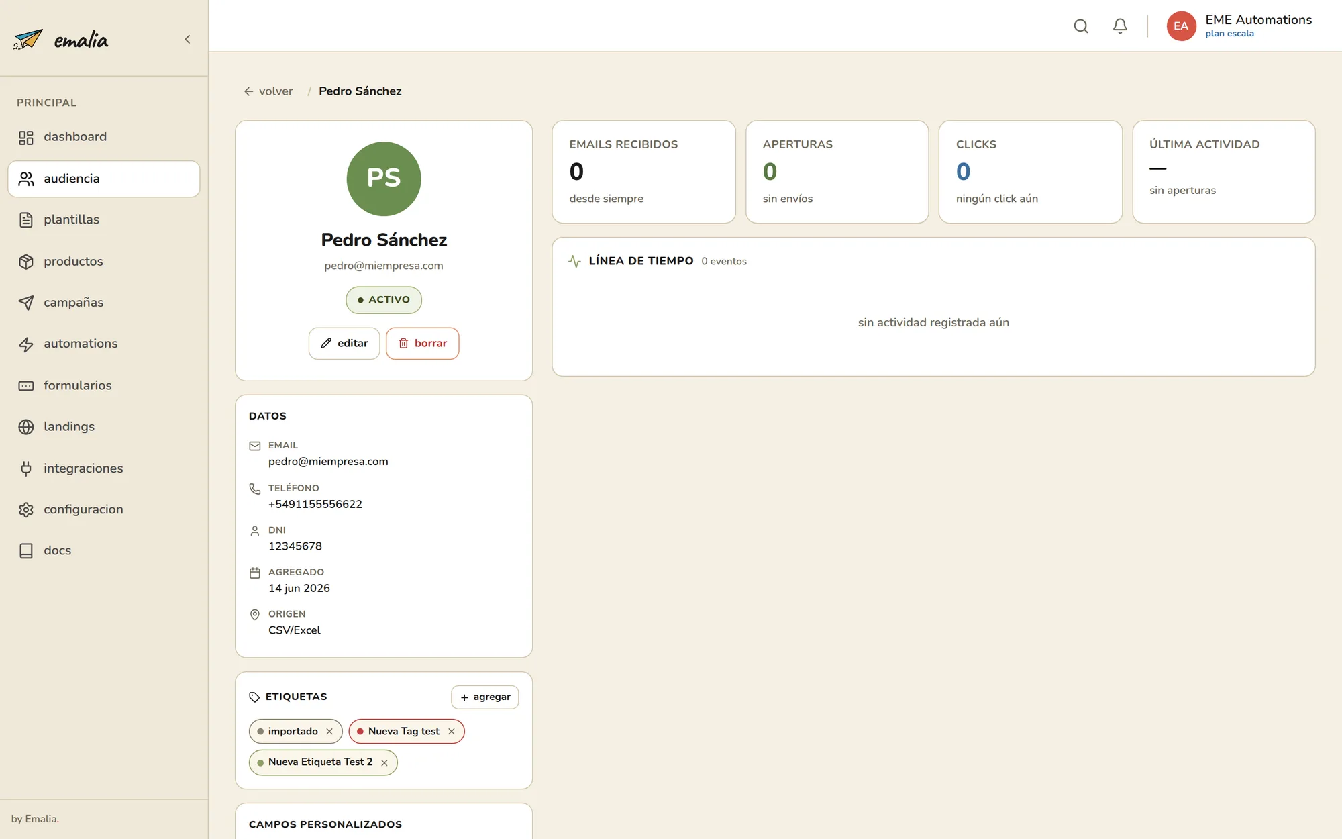Click the location pin icon beside Origen
This screenshot has width=1342, height=839.
pyautogui.click(x=255, y=615)
